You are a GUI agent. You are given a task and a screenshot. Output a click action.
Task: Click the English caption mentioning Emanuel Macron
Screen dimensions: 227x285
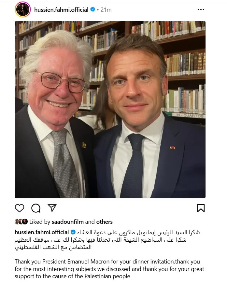point(109,269)
